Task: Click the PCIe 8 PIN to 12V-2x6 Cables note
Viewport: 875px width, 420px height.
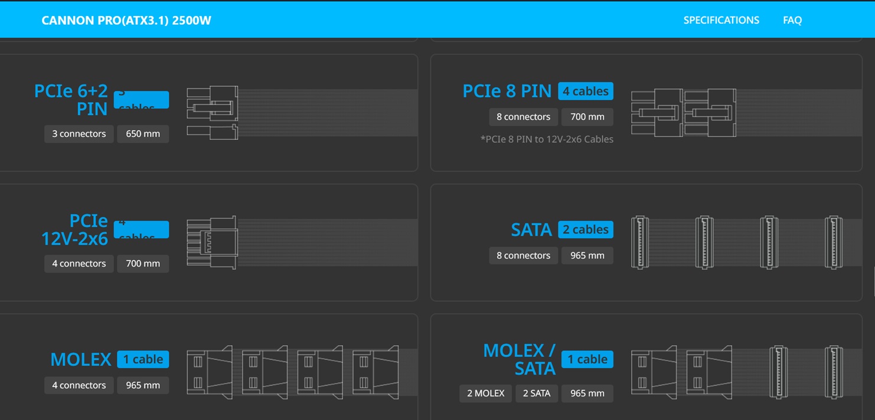Action: point(547,139)
